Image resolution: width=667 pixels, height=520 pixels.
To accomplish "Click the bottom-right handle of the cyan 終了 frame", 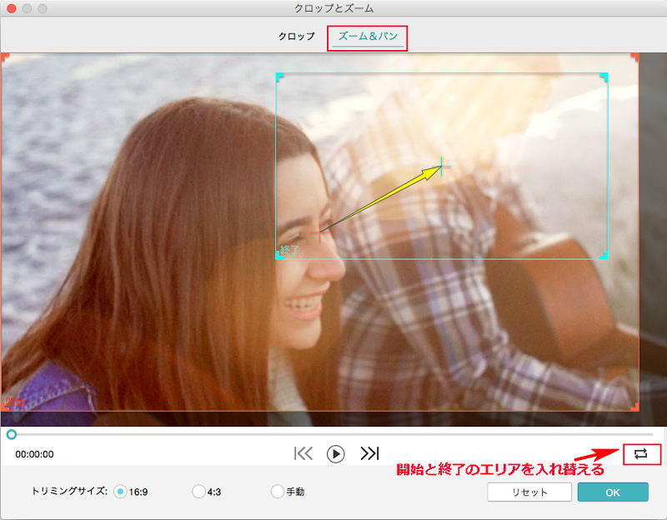I will 604,255.
